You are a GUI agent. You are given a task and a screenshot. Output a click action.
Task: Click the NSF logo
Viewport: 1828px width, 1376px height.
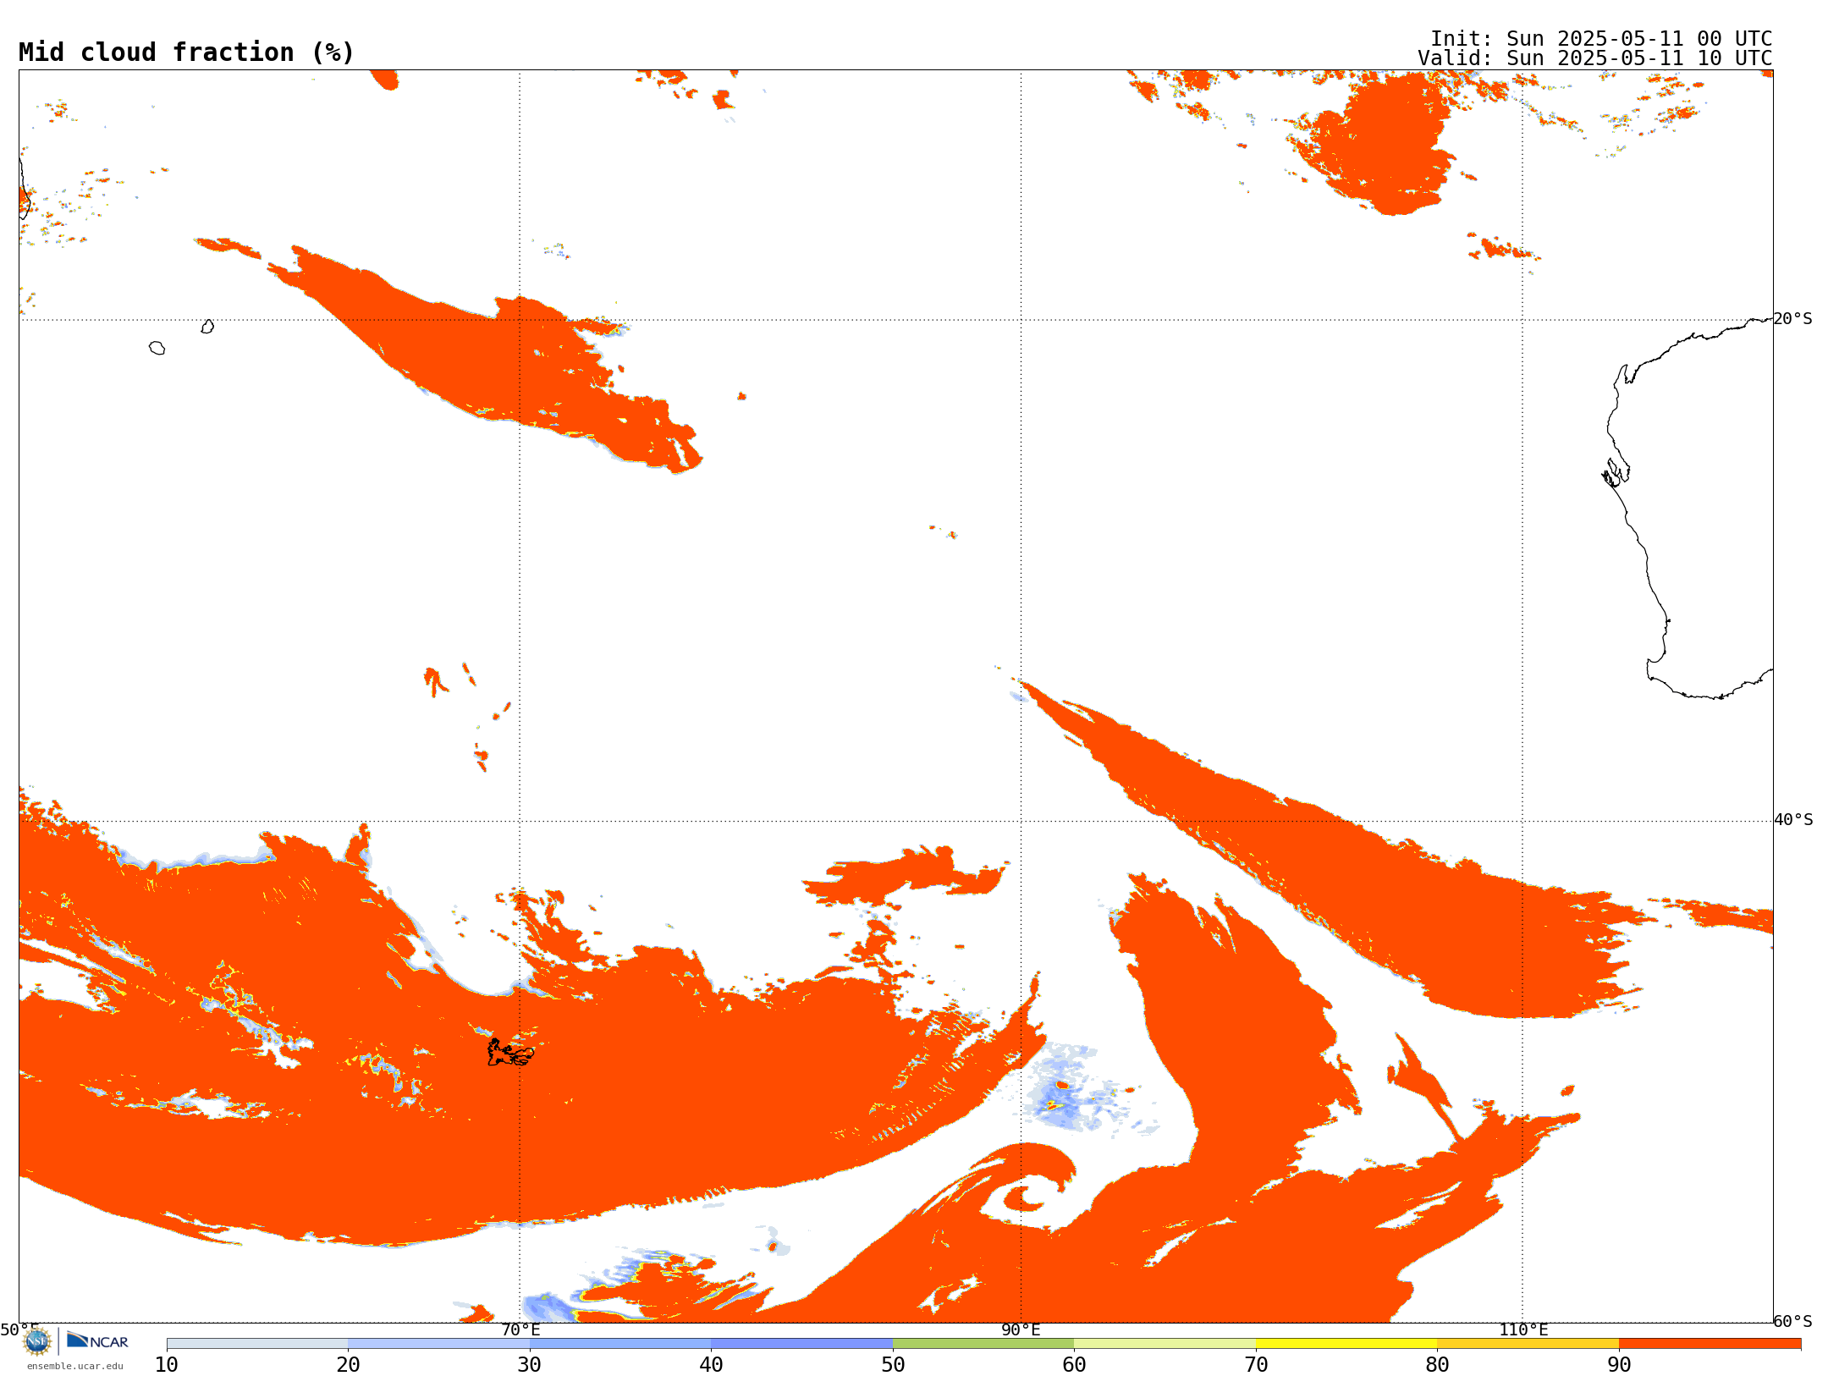[37, 1341]
